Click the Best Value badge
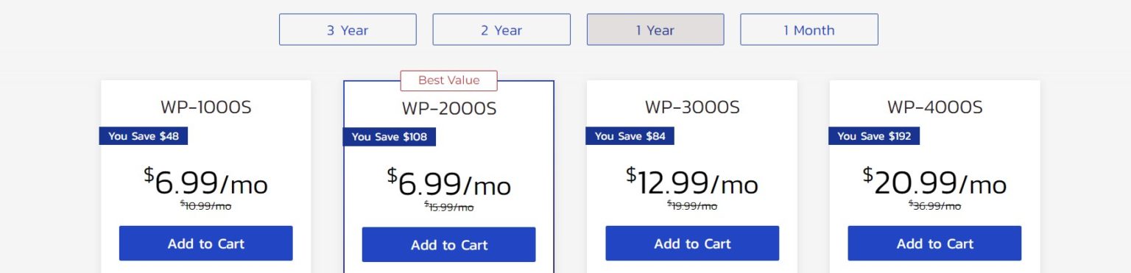 pos(449,81)
